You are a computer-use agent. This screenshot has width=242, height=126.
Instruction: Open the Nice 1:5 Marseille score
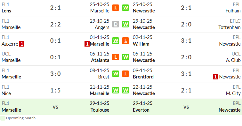55,90
